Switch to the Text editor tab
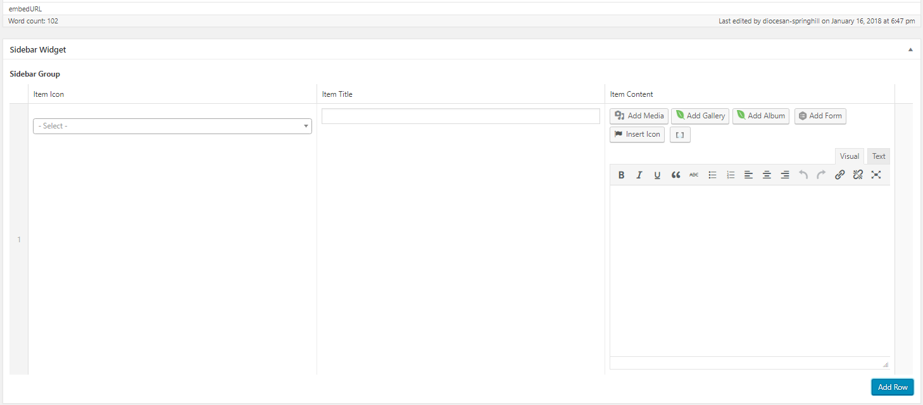This screenshot has width=923, height=405. [879, 156]
